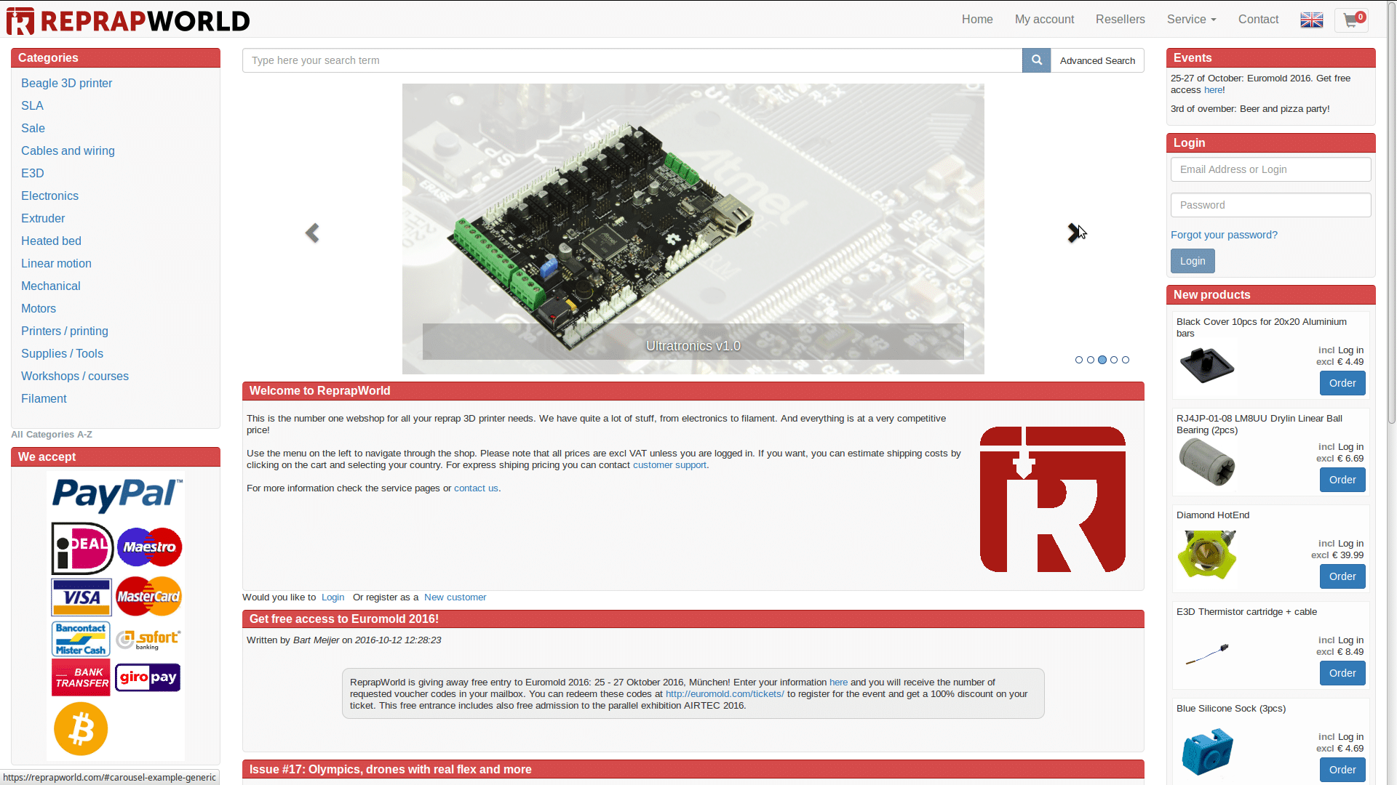Click the RepRapWorld logo

(x=127, y=20)
